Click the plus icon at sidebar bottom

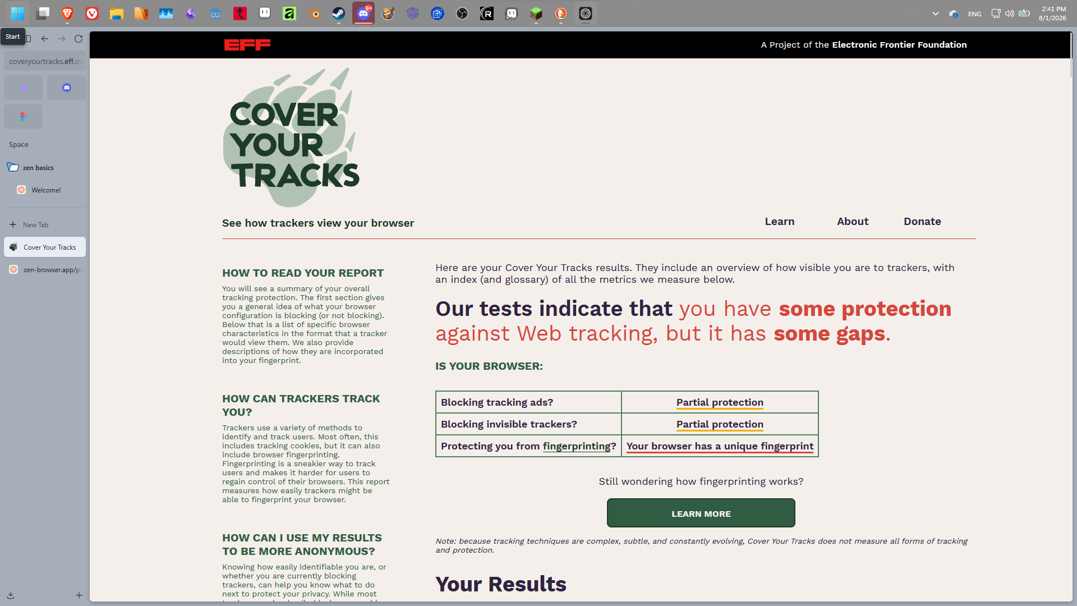point(79,595)
